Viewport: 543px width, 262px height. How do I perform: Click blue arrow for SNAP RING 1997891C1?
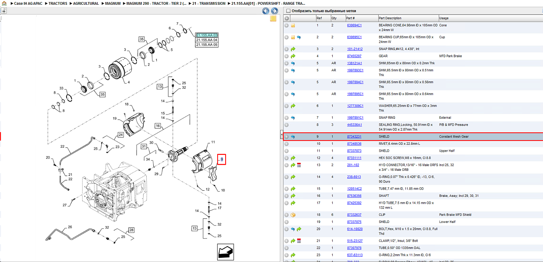[x=293, y=118]
